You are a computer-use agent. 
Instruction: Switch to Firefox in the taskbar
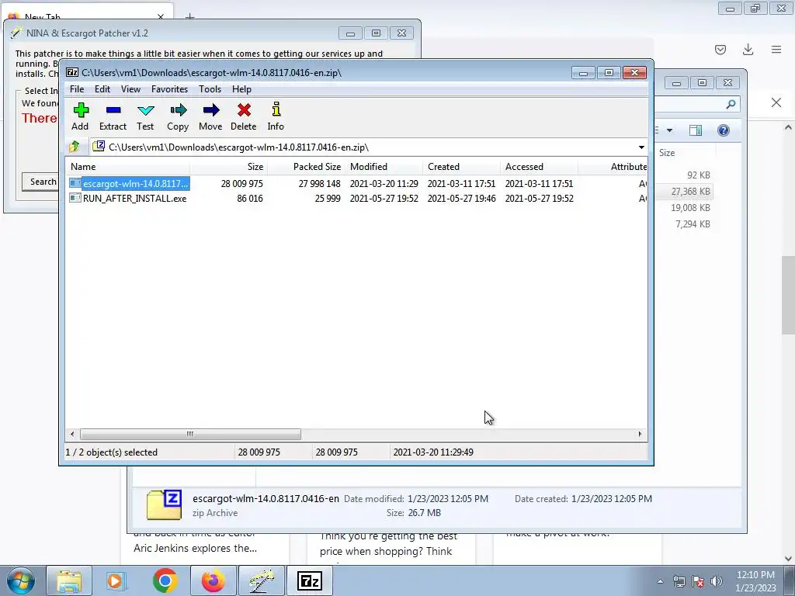click(213, 580)
